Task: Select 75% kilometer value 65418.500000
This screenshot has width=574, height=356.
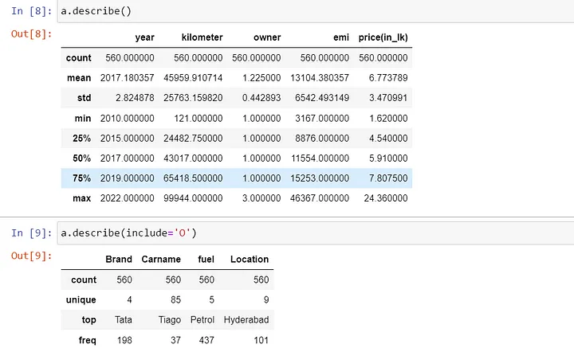Action: [x=193, y=178]
